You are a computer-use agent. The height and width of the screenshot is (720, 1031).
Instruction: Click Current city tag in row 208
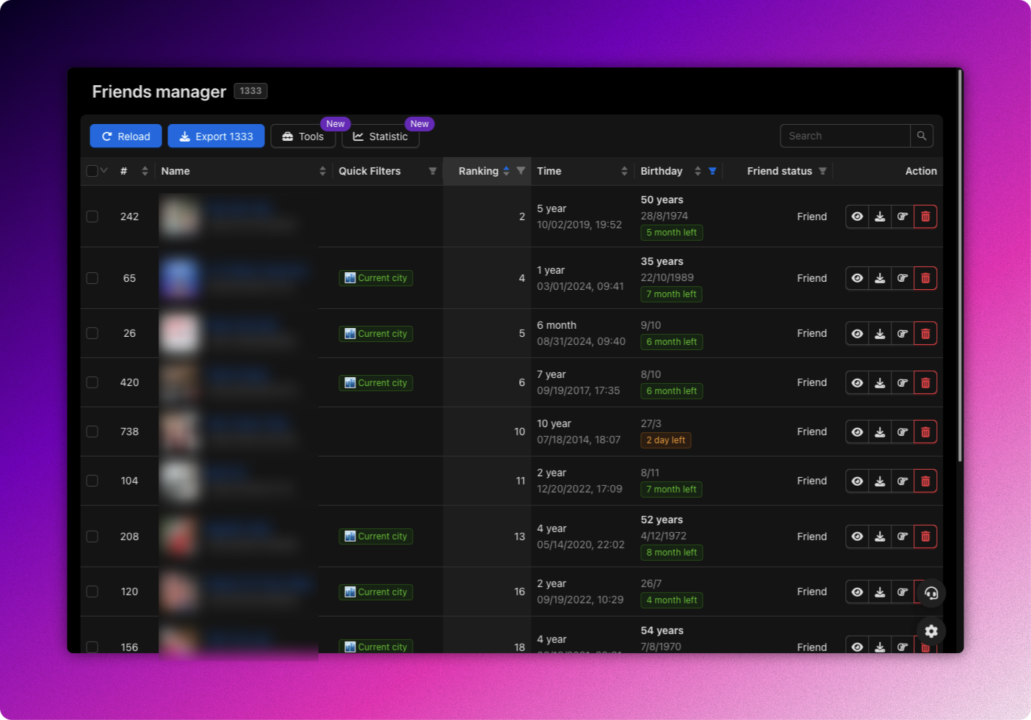coord(376,537)
